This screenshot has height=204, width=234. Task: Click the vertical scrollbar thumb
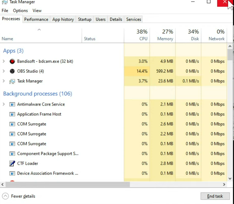230,55
